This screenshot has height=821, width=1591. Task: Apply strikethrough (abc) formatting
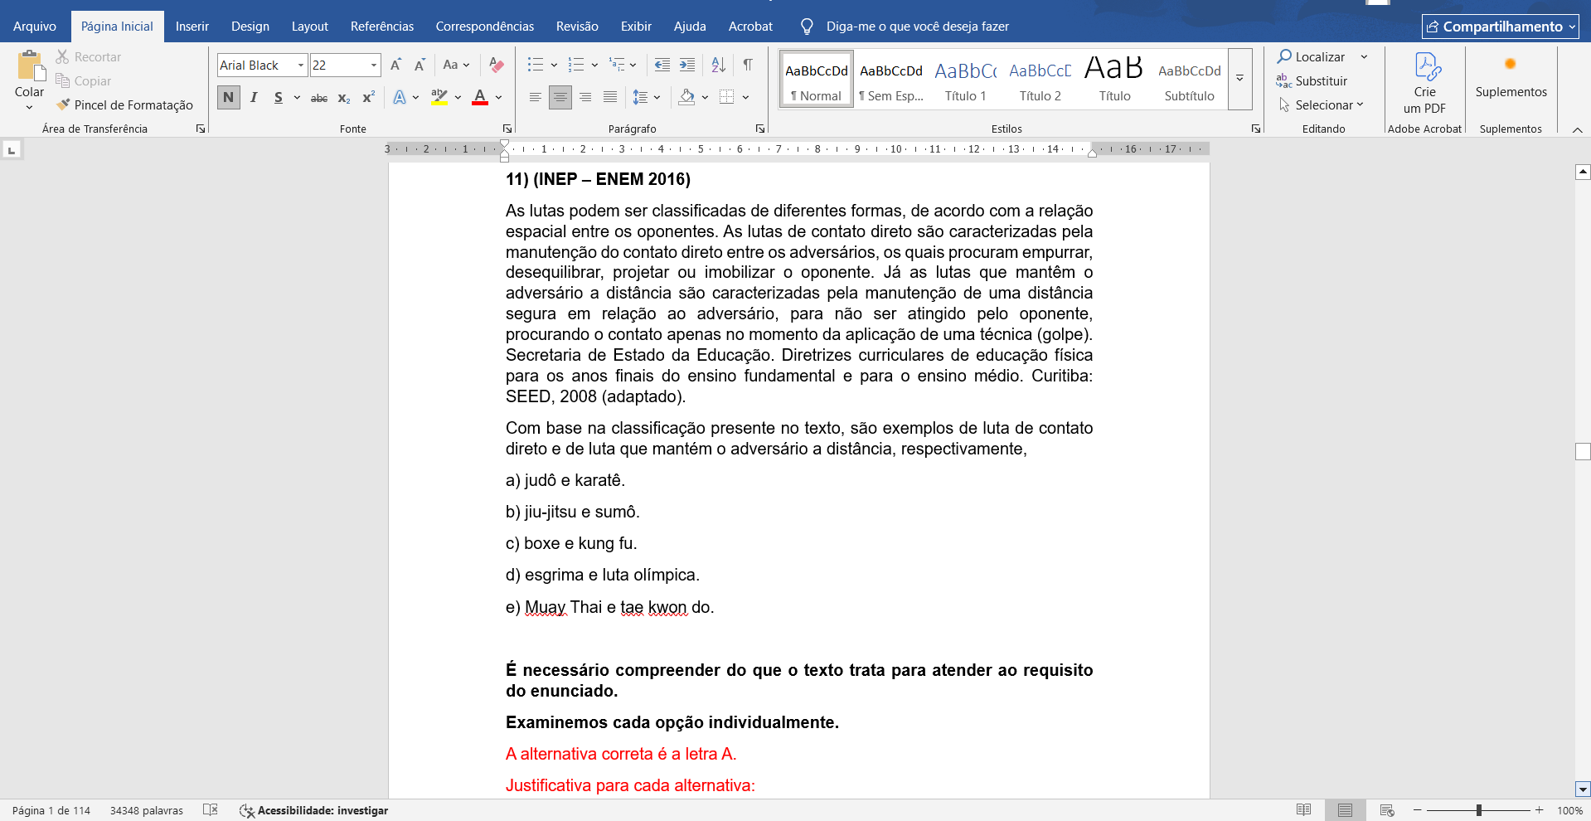tap(319, 98)
